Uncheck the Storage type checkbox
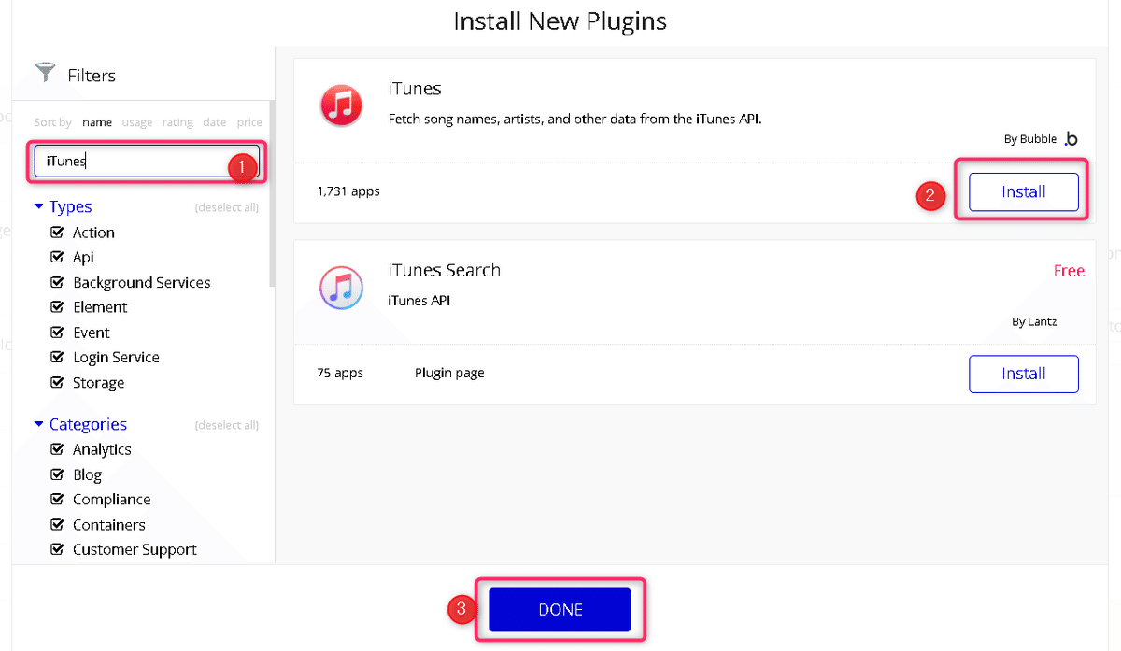The height and width of the screenshot is (651, 1121). pyautogui.click(x=57, y=382)
